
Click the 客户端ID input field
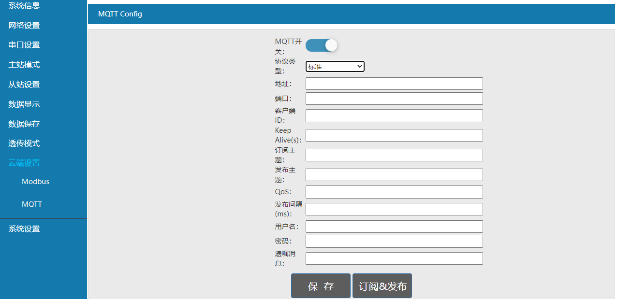[x=394, y=115]
